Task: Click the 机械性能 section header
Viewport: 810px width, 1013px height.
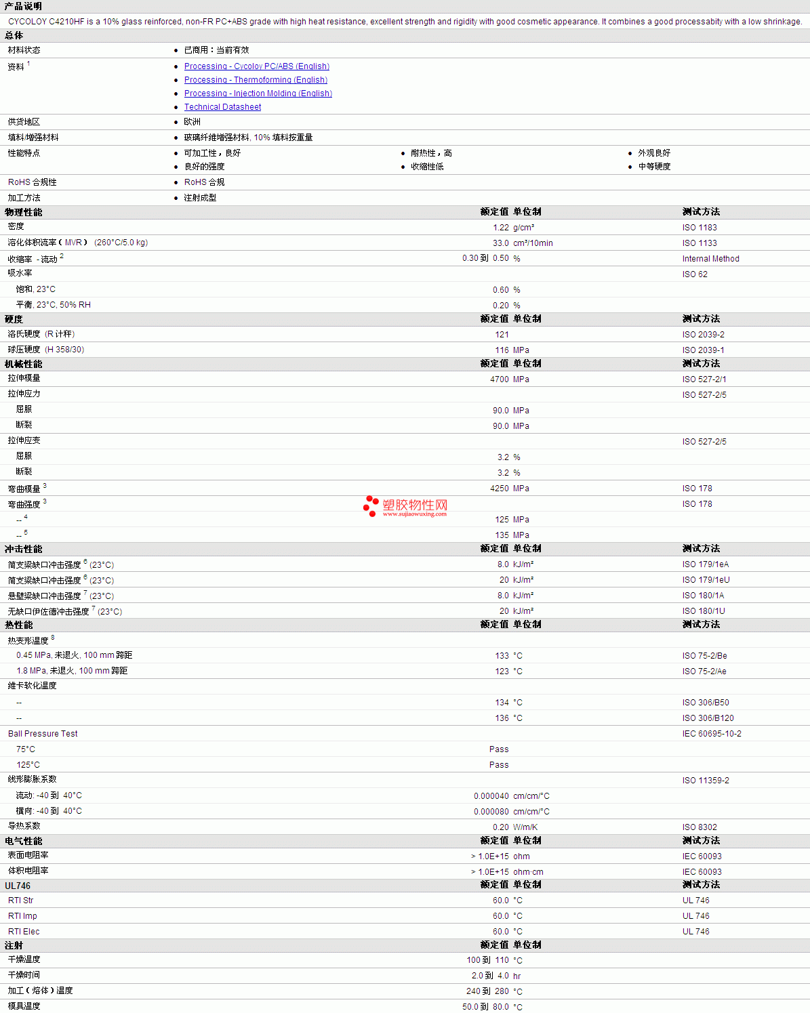Action: [23, 364]
